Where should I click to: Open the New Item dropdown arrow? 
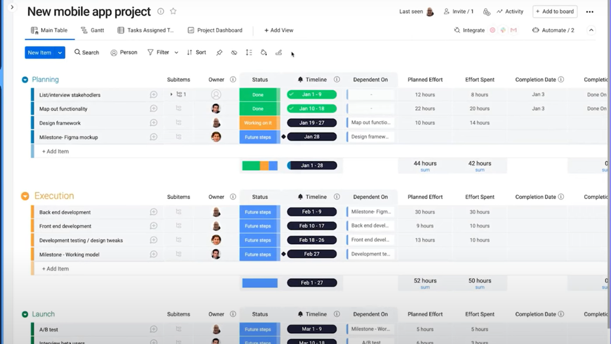(x=60, y=53)
